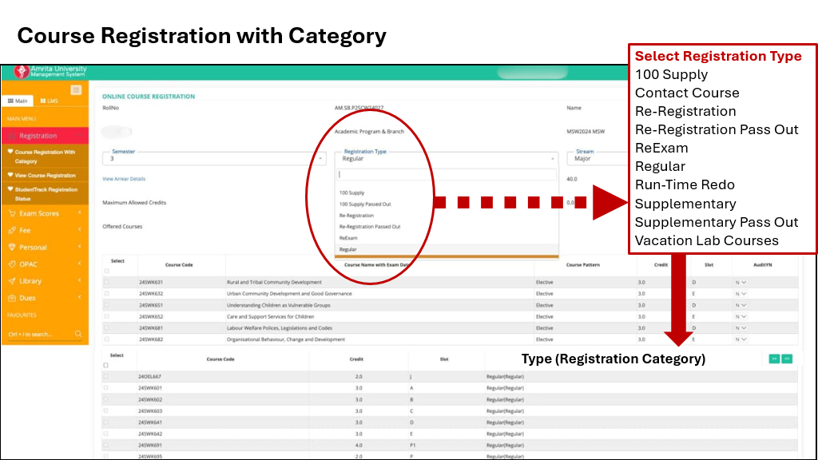Click the OPAC tag icon
Screen dimensions: 818x460
tap(12, 264)
